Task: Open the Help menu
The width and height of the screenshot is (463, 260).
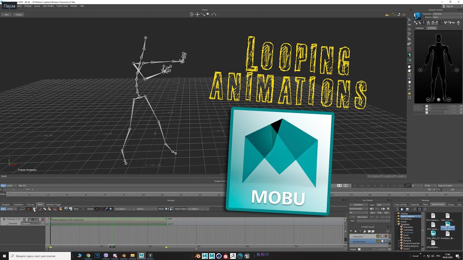Action: [82, 6]
